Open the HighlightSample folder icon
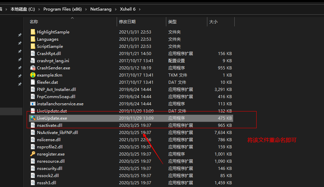Viewport: 324px width, 187px height. (x=33, y=32)
